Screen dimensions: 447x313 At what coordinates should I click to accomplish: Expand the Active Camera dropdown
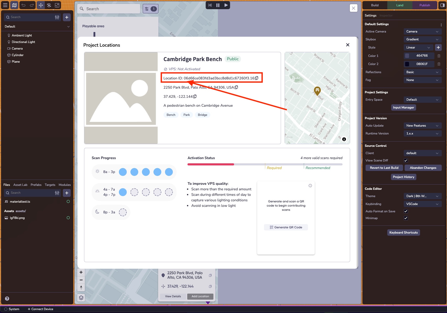pyautogui.click(x=422, y=31)
